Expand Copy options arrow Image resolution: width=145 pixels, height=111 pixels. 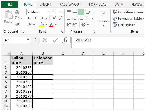point(22,18)
